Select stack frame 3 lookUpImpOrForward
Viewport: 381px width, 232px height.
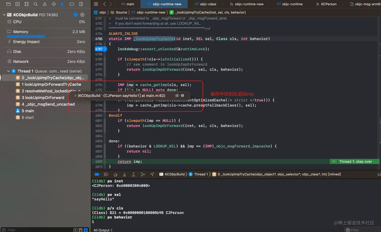click(40, 97)
